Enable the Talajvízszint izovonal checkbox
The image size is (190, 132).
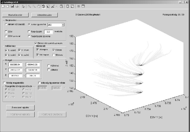click(x=29, y=36)
